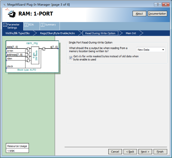Screen dimensions: 172x158
Task: Click the Parameter Settings step number icon
Action: (x=5, y=25)
